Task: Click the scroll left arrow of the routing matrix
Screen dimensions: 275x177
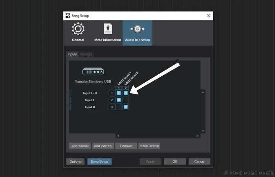Action: [118, 136]
